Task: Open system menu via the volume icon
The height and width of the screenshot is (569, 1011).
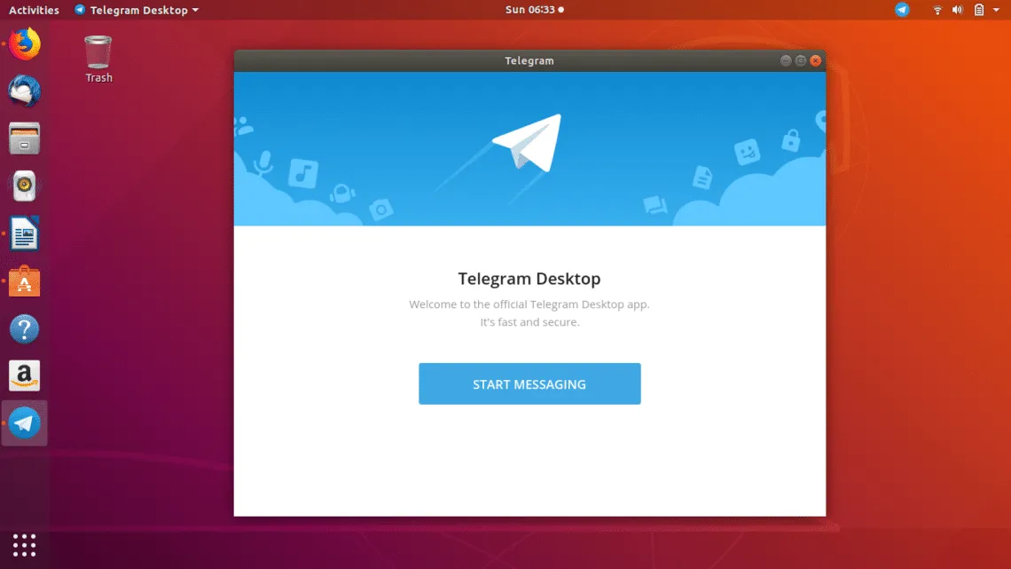Action: click(958, 10)
